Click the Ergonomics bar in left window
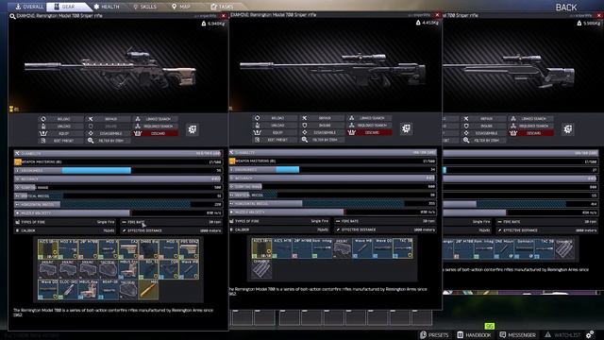Image resolution: width=604 pixels, height=340 pixels. pos(118,170)
